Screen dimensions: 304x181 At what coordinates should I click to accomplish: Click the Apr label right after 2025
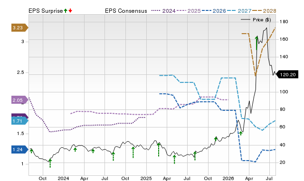click(x=167, y=178)
